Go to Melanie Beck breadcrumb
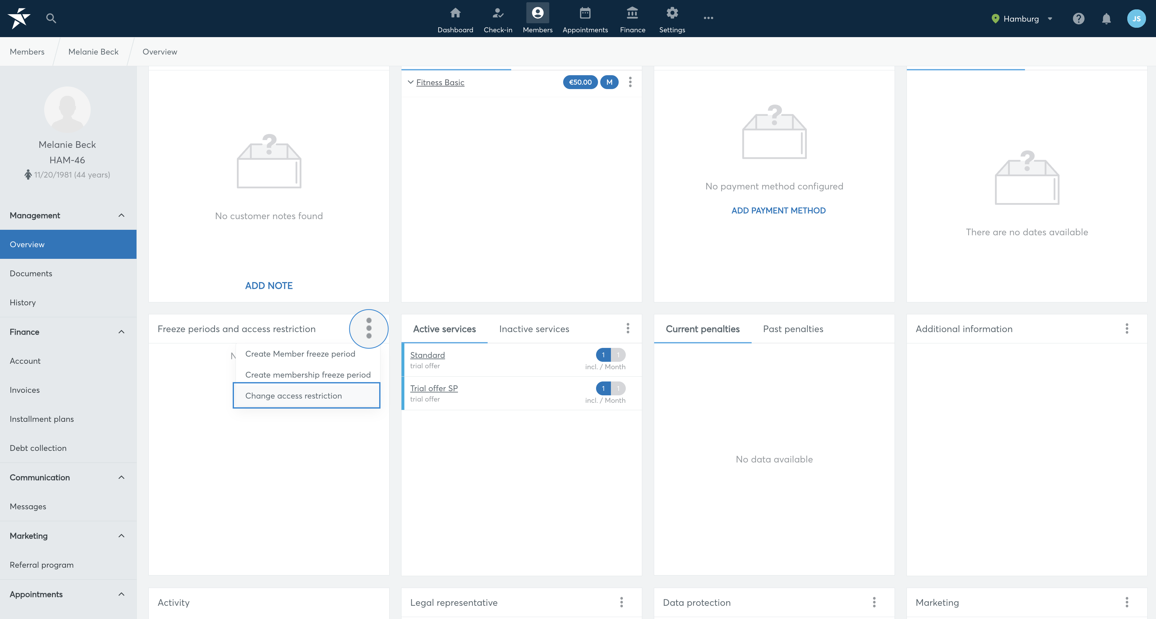1156x619 pixels. [x=93, y=52]
